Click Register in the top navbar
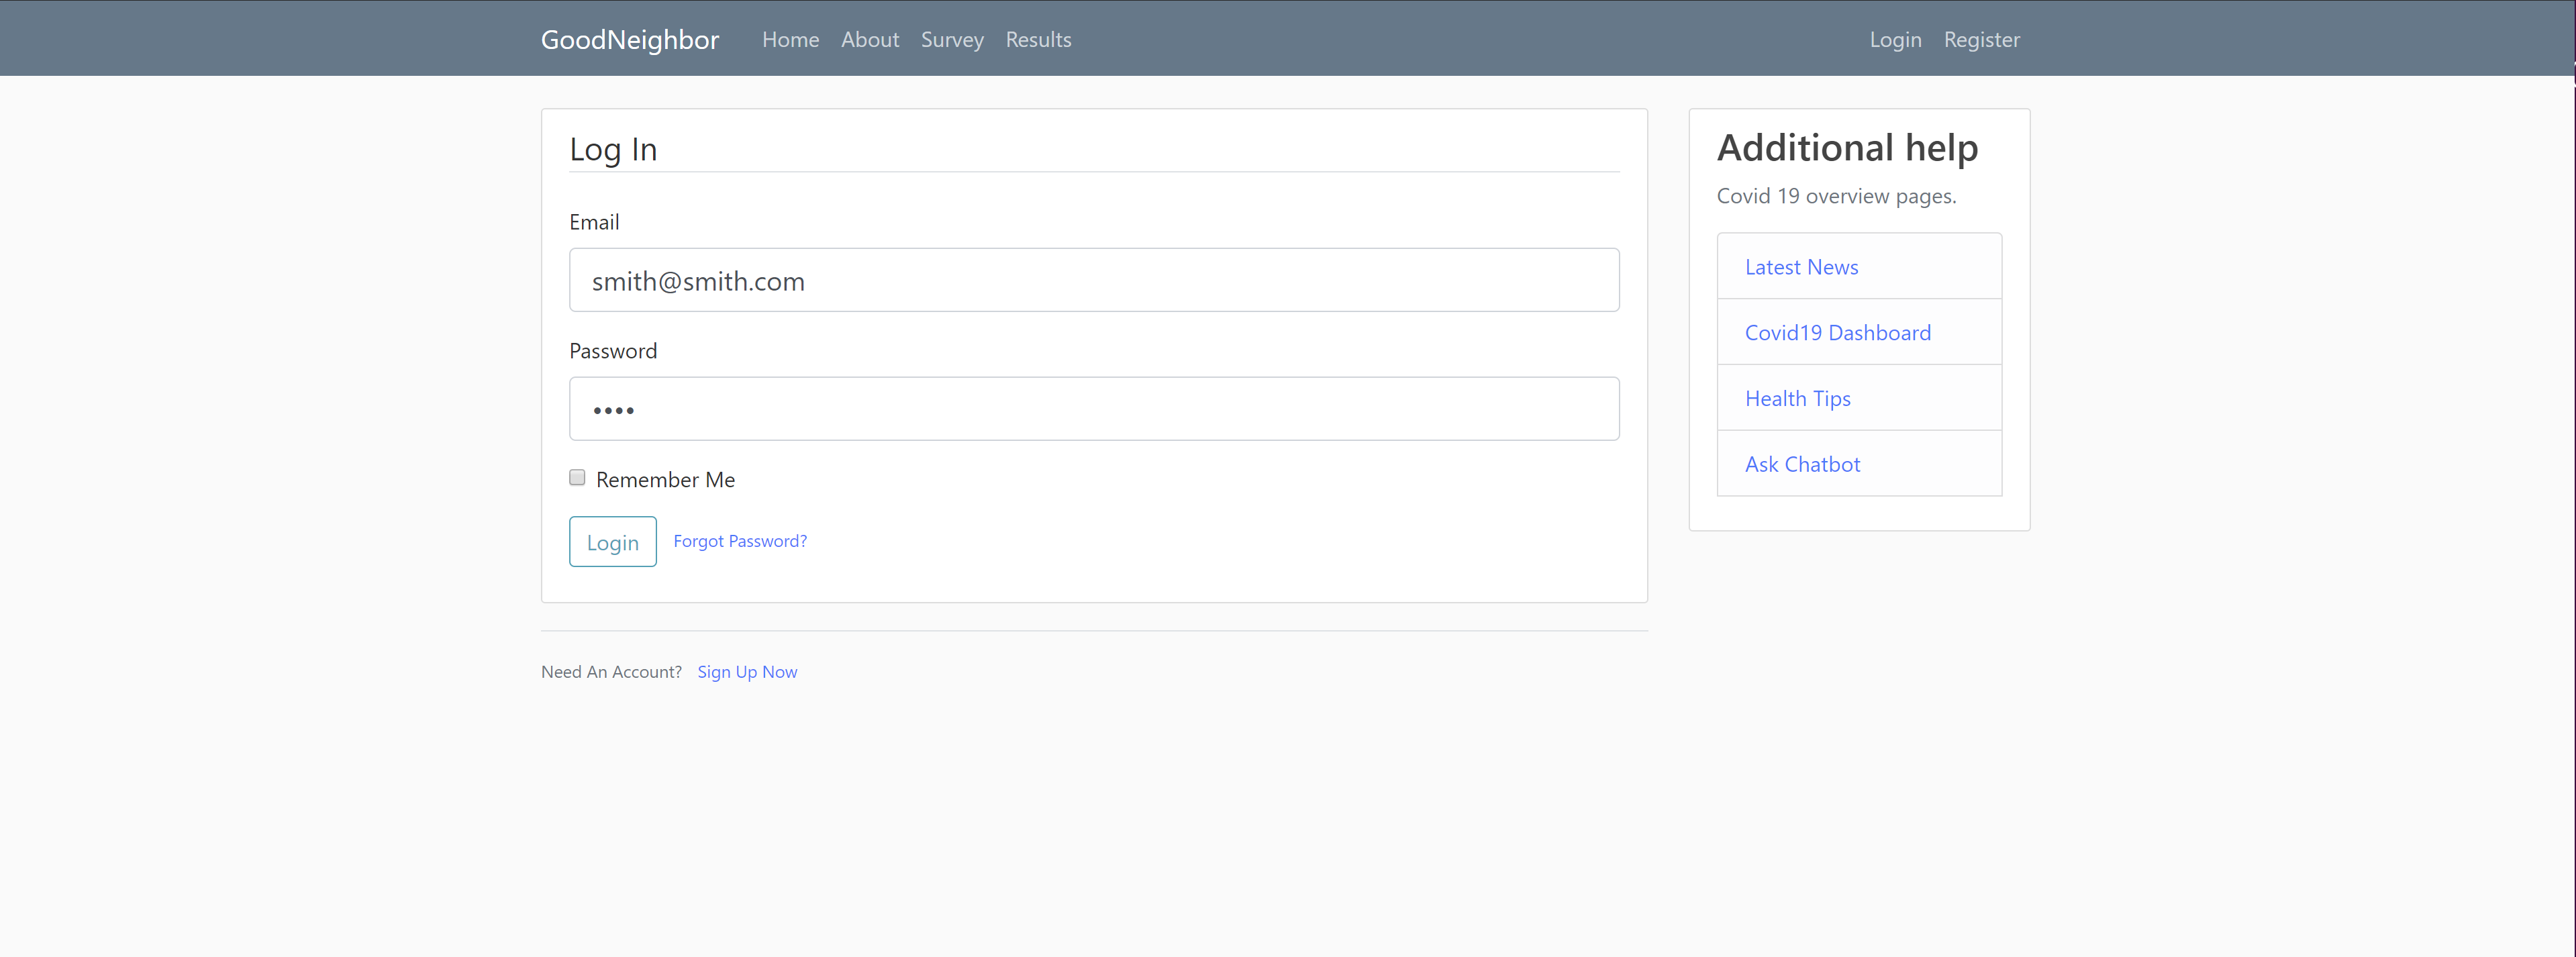The image size is (2576, 957). (1981, 39)
